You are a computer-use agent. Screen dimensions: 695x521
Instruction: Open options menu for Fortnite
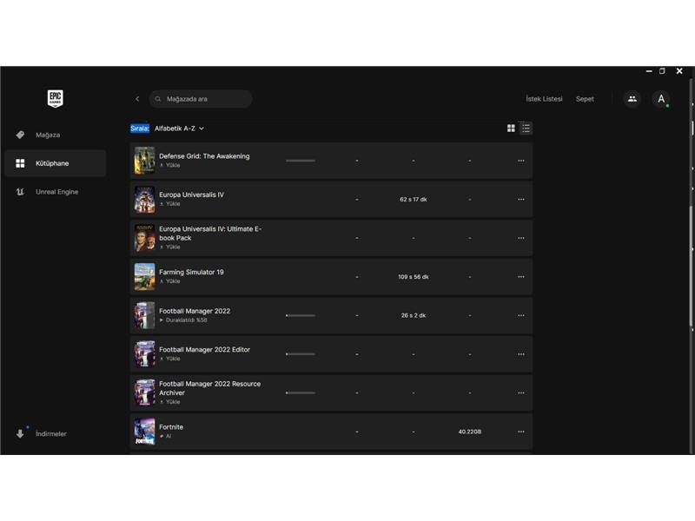[x=520, y=432]
